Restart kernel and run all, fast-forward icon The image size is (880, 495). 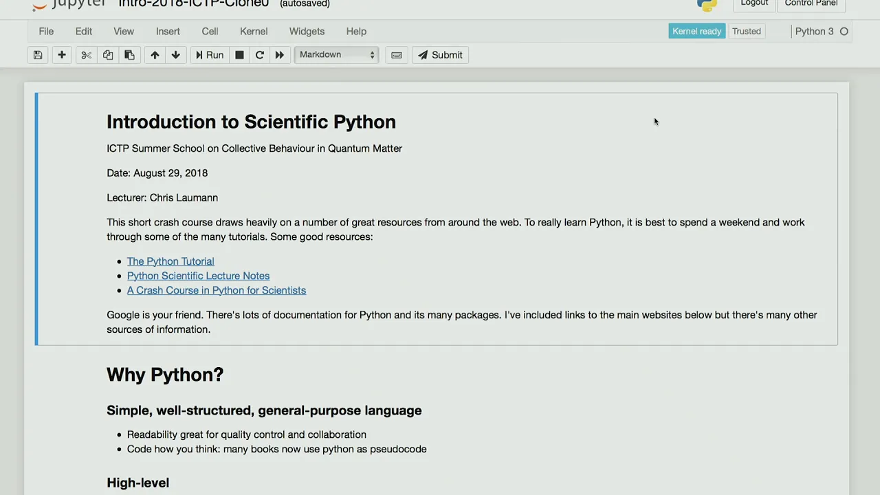279,55
